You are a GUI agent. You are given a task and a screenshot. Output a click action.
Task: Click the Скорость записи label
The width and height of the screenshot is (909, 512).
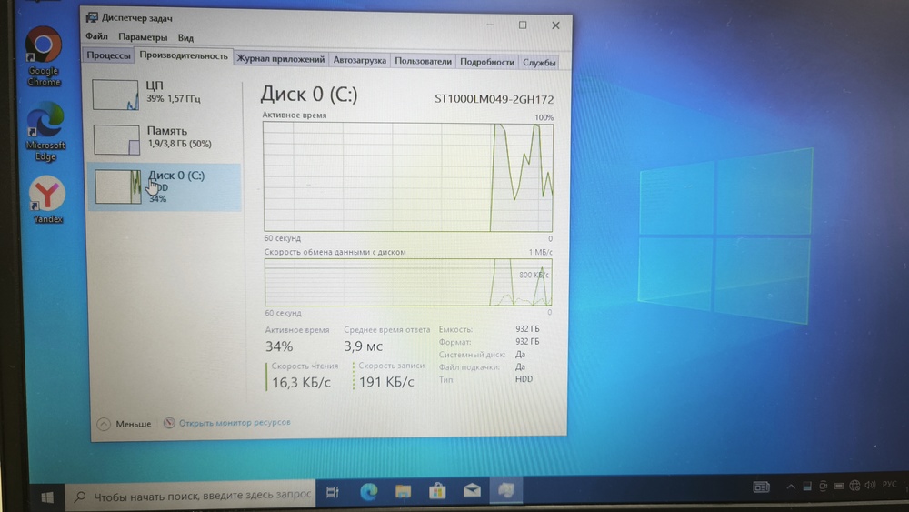click(x=391, y=366)
